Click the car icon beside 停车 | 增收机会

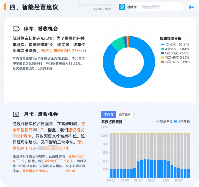(16, 29)
